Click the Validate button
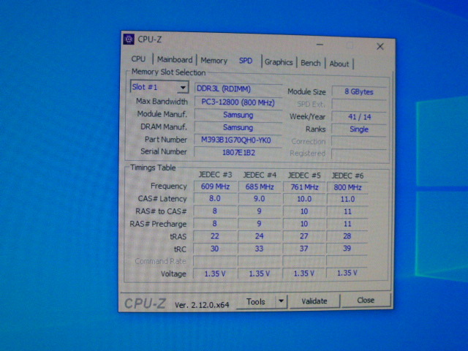Viewport: 468px width, 351px height. click(x=314, y=301)
